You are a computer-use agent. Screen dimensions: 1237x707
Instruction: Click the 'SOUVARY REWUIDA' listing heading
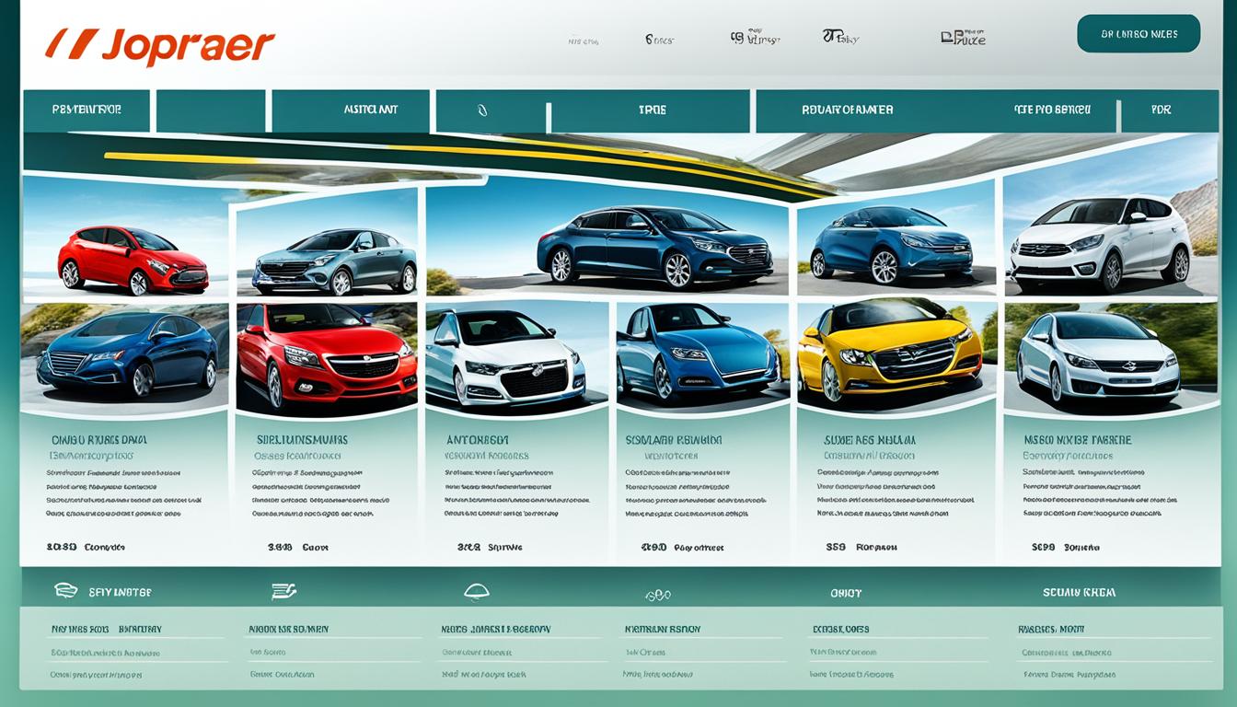674,441
